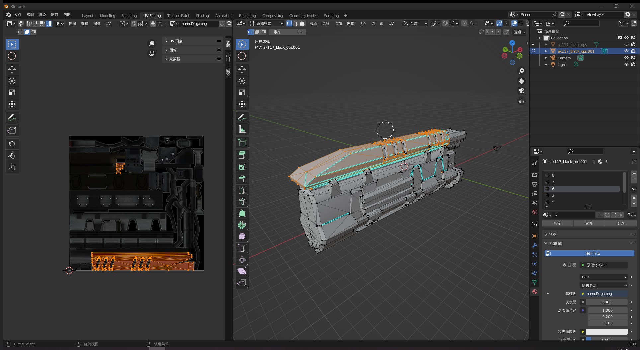Expand the 预览 preview section
640x350 pixels.
tap(552, 234)
